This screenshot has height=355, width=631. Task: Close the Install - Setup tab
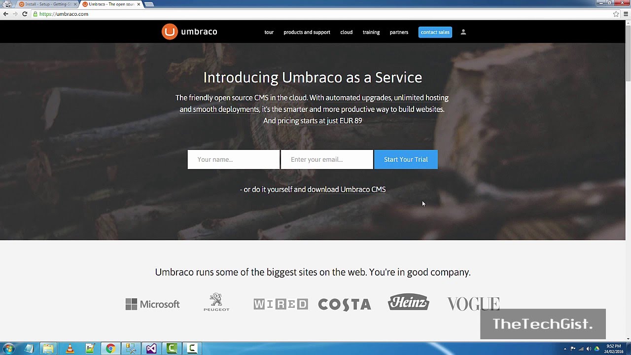[75, 4]
